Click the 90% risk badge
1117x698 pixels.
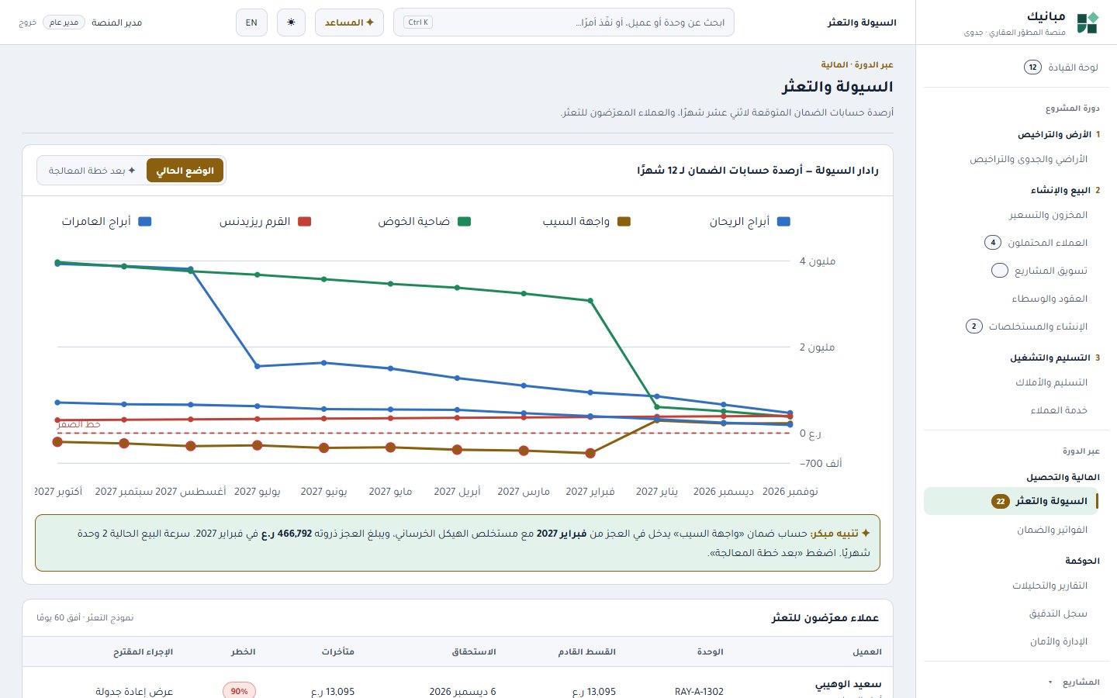[239, 691]
